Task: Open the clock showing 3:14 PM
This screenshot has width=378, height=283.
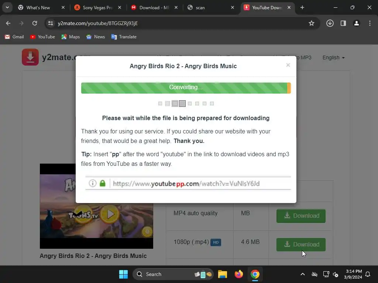Action: tap(353, 274)
